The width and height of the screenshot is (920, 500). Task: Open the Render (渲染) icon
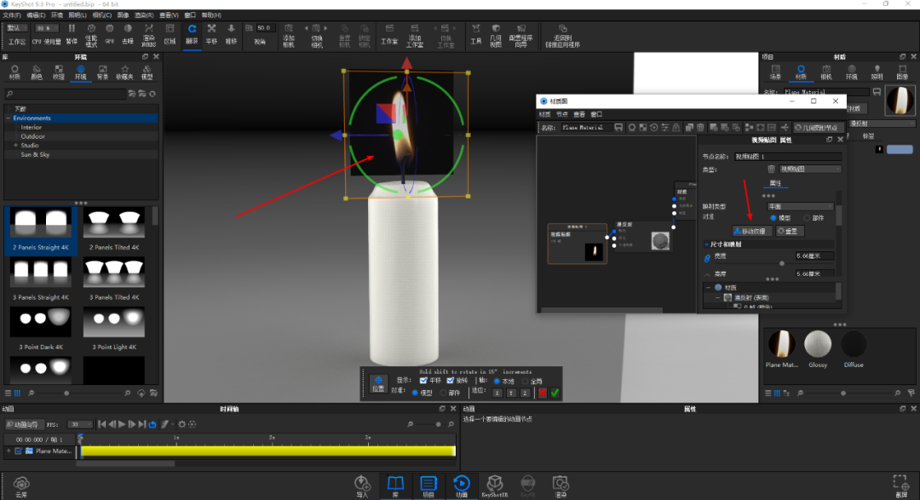click(561, 486)
